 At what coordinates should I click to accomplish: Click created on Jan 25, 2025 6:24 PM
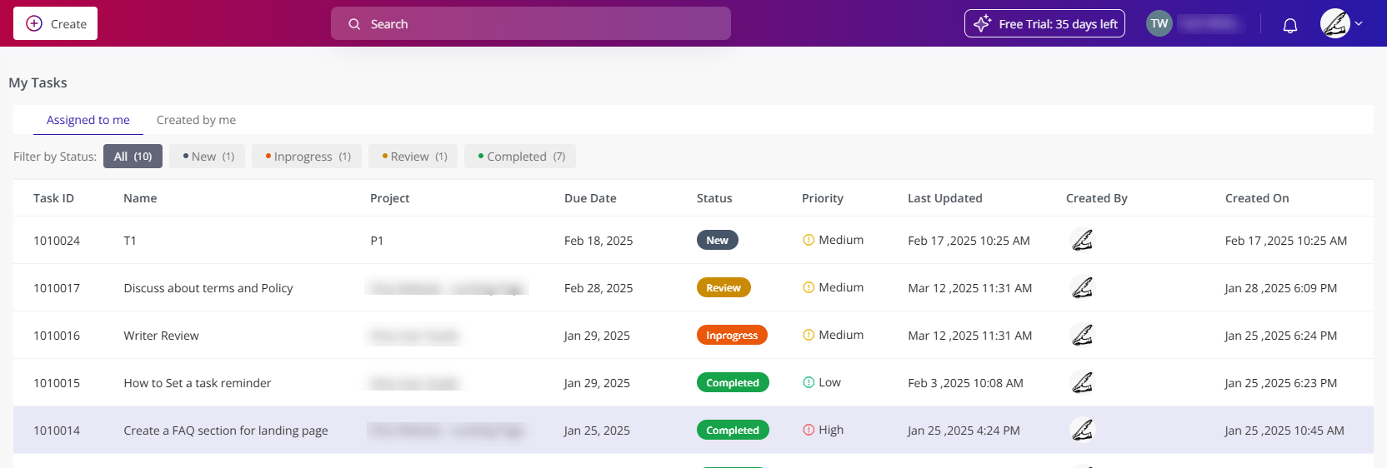tap(1281, 336)
